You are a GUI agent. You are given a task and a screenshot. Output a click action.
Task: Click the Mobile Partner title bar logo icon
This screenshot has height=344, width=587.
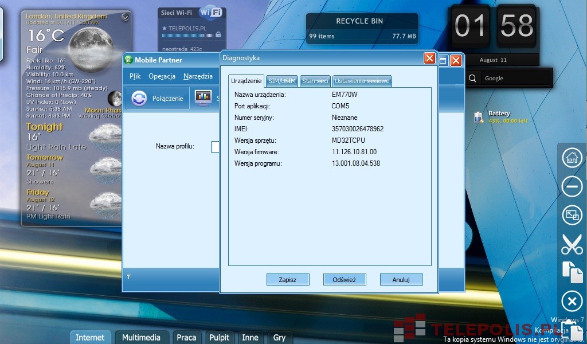pyautogui.click(x=128, y=60)
